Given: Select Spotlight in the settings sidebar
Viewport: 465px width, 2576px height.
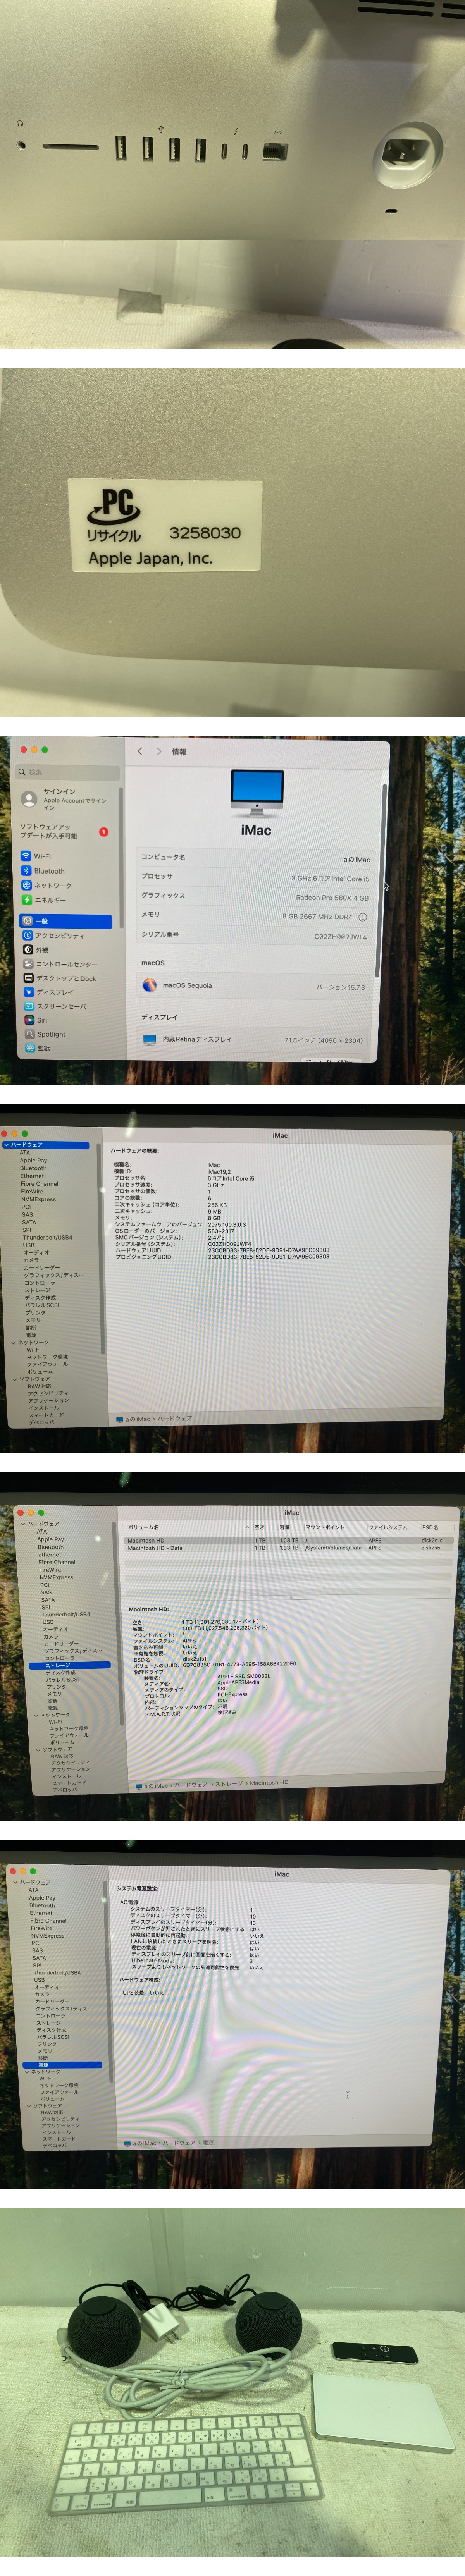Looking at the screenshot, I should [x=50, y=1034].
